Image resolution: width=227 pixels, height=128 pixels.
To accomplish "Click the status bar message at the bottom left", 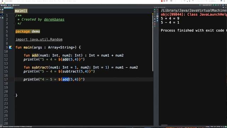I will click(x=17, y=127).
